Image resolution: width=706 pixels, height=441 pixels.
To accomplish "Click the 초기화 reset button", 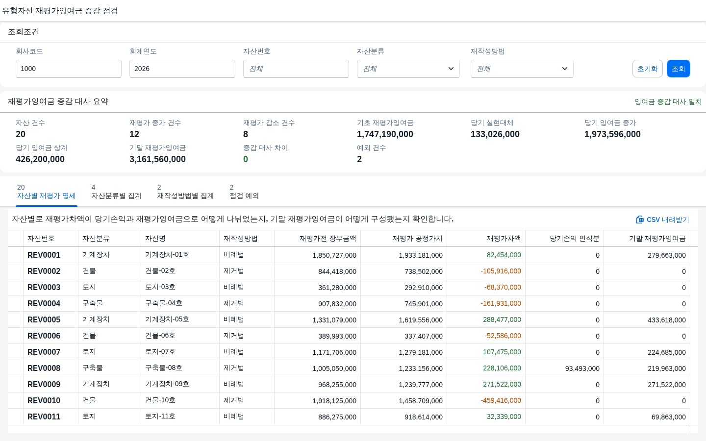I will coord(648,69).
